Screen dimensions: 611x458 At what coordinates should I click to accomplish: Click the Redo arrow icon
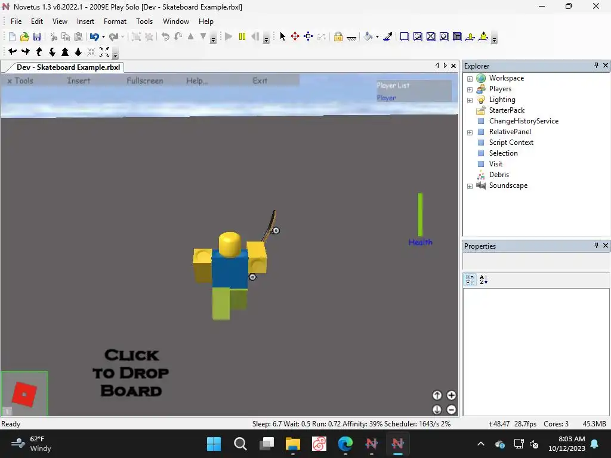point(113,36)
